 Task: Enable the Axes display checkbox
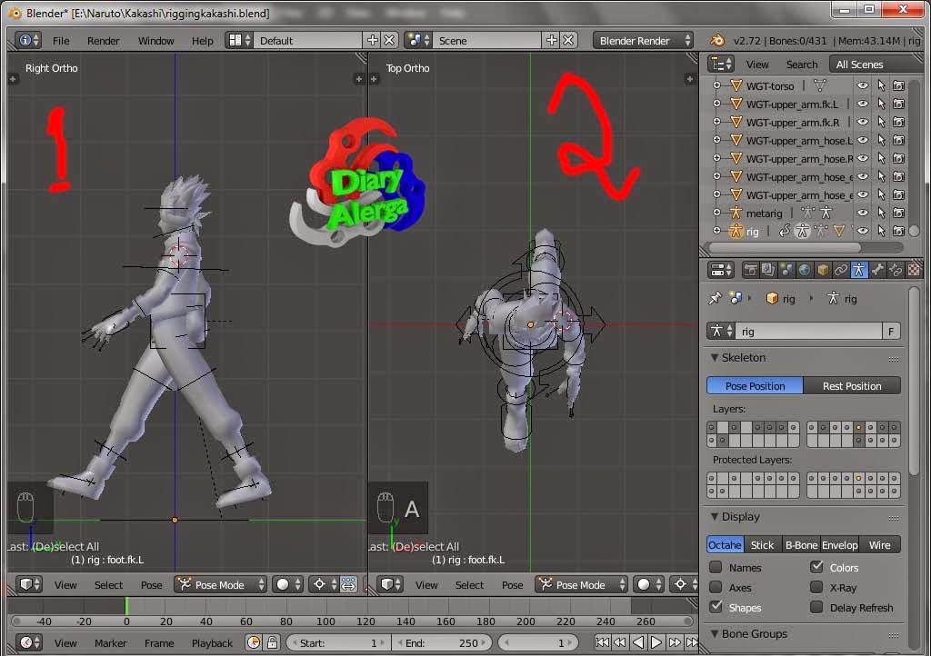(x=716, y=587)
